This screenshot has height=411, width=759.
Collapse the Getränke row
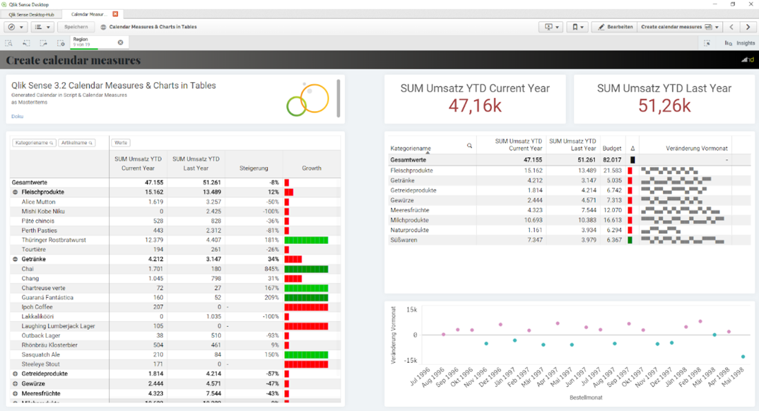pos(15,259)
